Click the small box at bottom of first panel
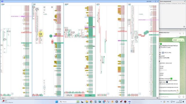Image resolution: width=186 pixels, height=104 pixels. [12, 94]
